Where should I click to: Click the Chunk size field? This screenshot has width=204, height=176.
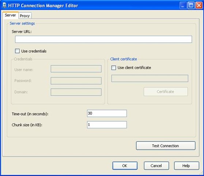coord(107,125)
